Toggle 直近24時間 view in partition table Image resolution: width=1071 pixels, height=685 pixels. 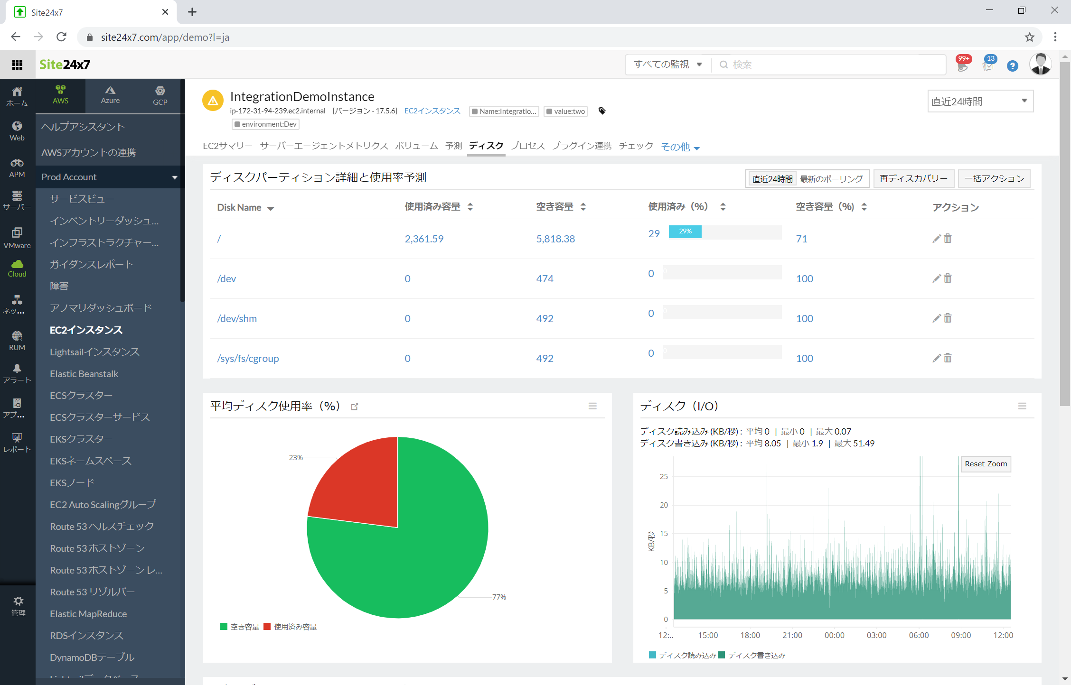click(772, 179)
